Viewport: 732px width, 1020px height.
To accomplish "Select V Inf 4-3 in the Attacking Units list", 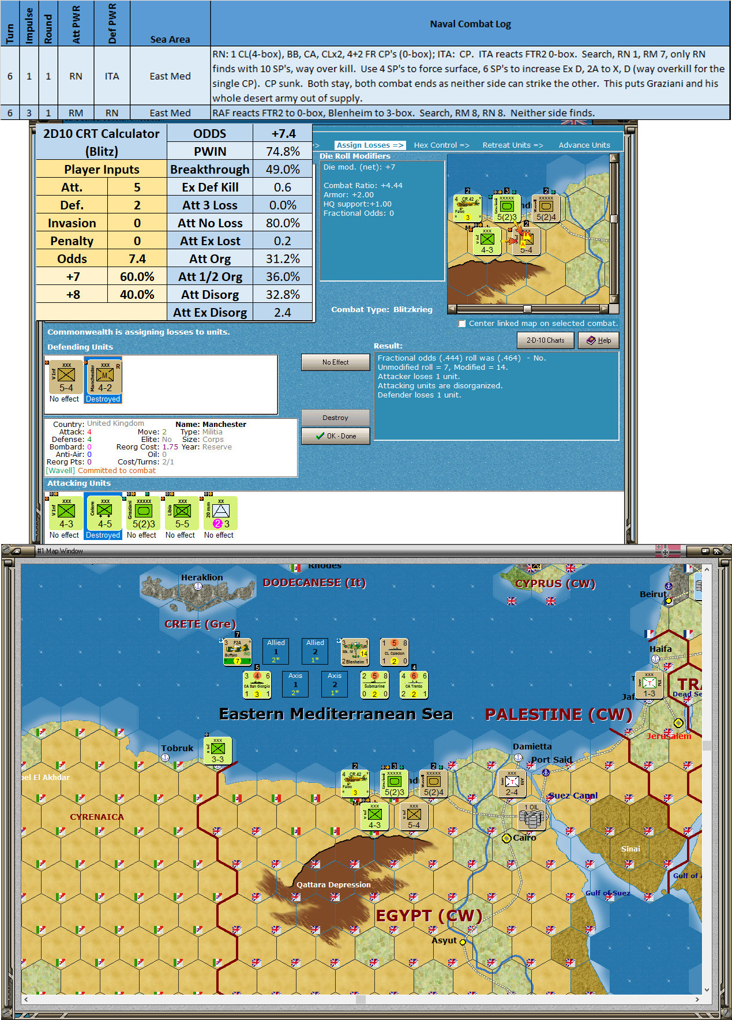I will pos(66,513).
